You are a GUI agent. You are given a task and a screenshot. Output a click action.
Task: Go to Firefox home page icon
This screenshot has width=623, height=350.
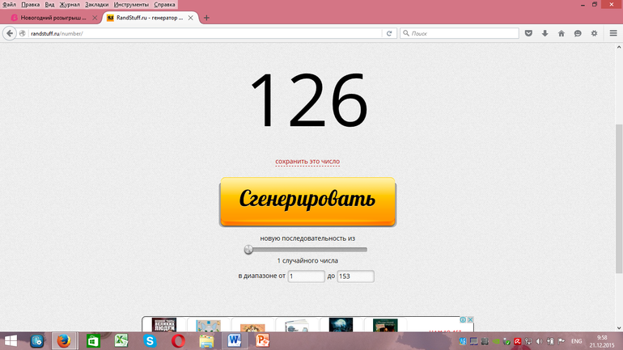[561, 33]
